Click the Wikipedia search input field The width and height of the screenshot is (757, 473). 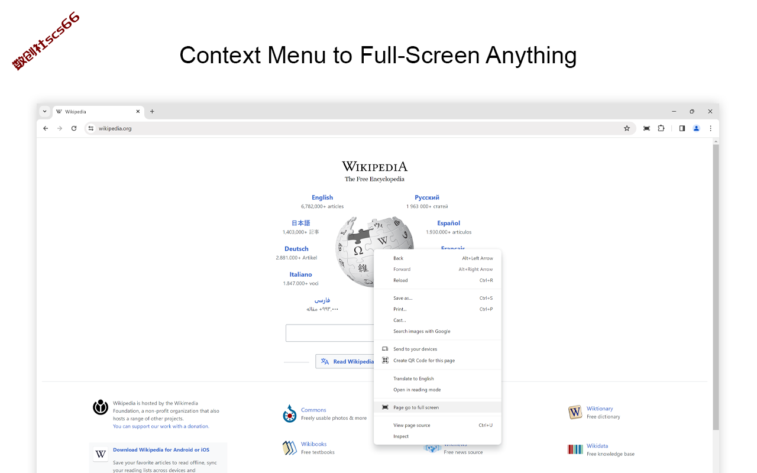pos(330,333)
